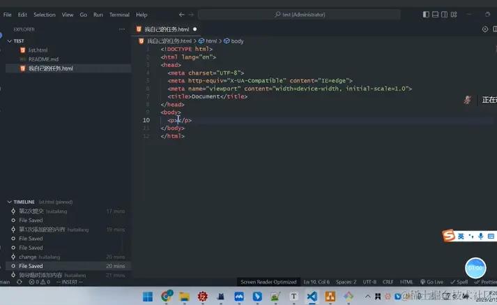The height and width of the screenshot is (305, 497).
Task: Select the highlighted File Saved 20 mins entry
Action: click(68, 266)
